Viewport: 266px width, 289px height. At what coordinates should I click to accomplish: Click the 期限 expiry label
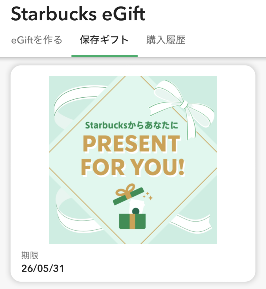tap(30, 255)
